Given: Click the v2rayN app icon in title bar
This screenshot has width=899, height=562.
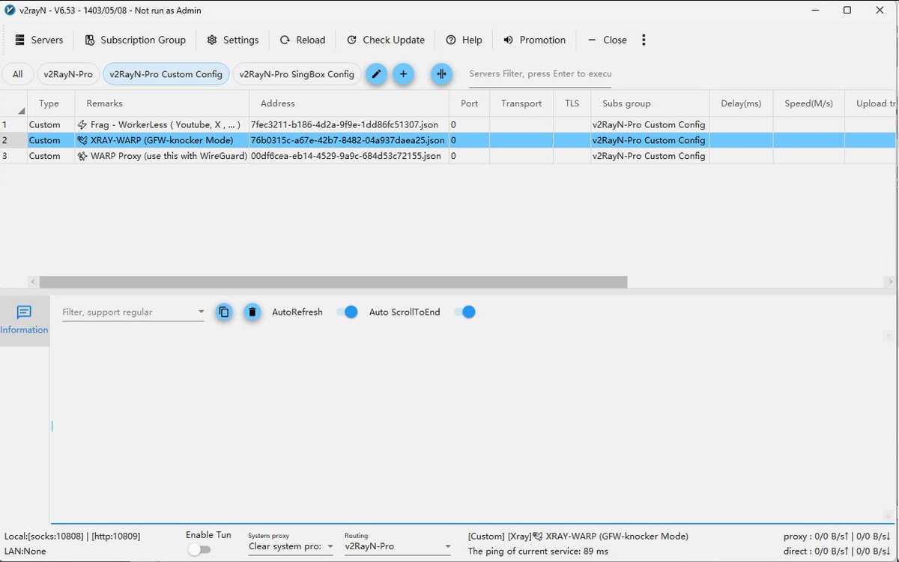Looking at the screenshot, I should coord(10,10).
